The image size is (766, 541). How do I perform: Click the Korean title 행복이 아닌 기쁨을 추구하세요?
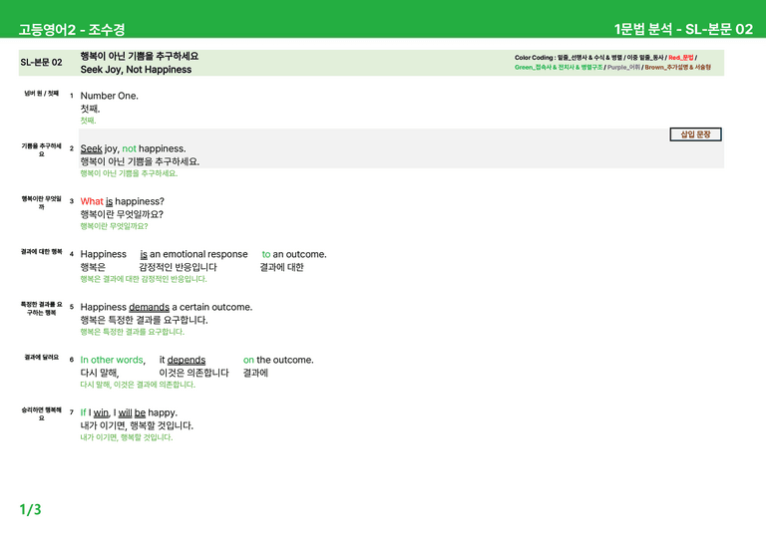140,56
